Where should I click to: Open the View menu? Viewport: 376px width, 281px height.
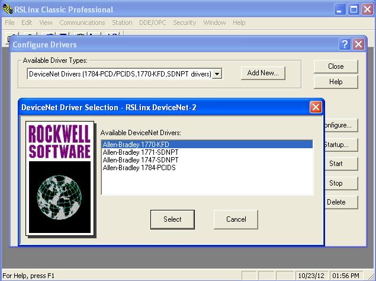click(x=46, y=23)
